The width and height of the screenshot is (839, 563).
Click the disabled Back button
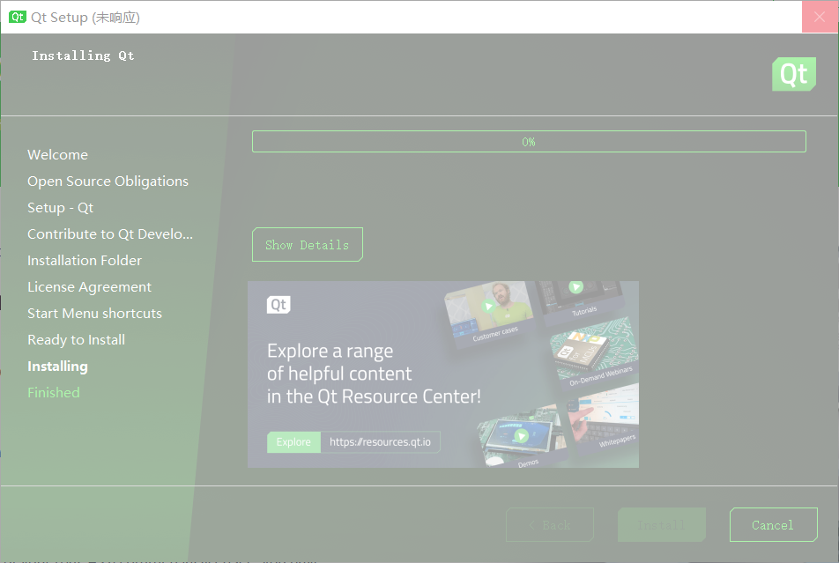(x=550, y=524)
